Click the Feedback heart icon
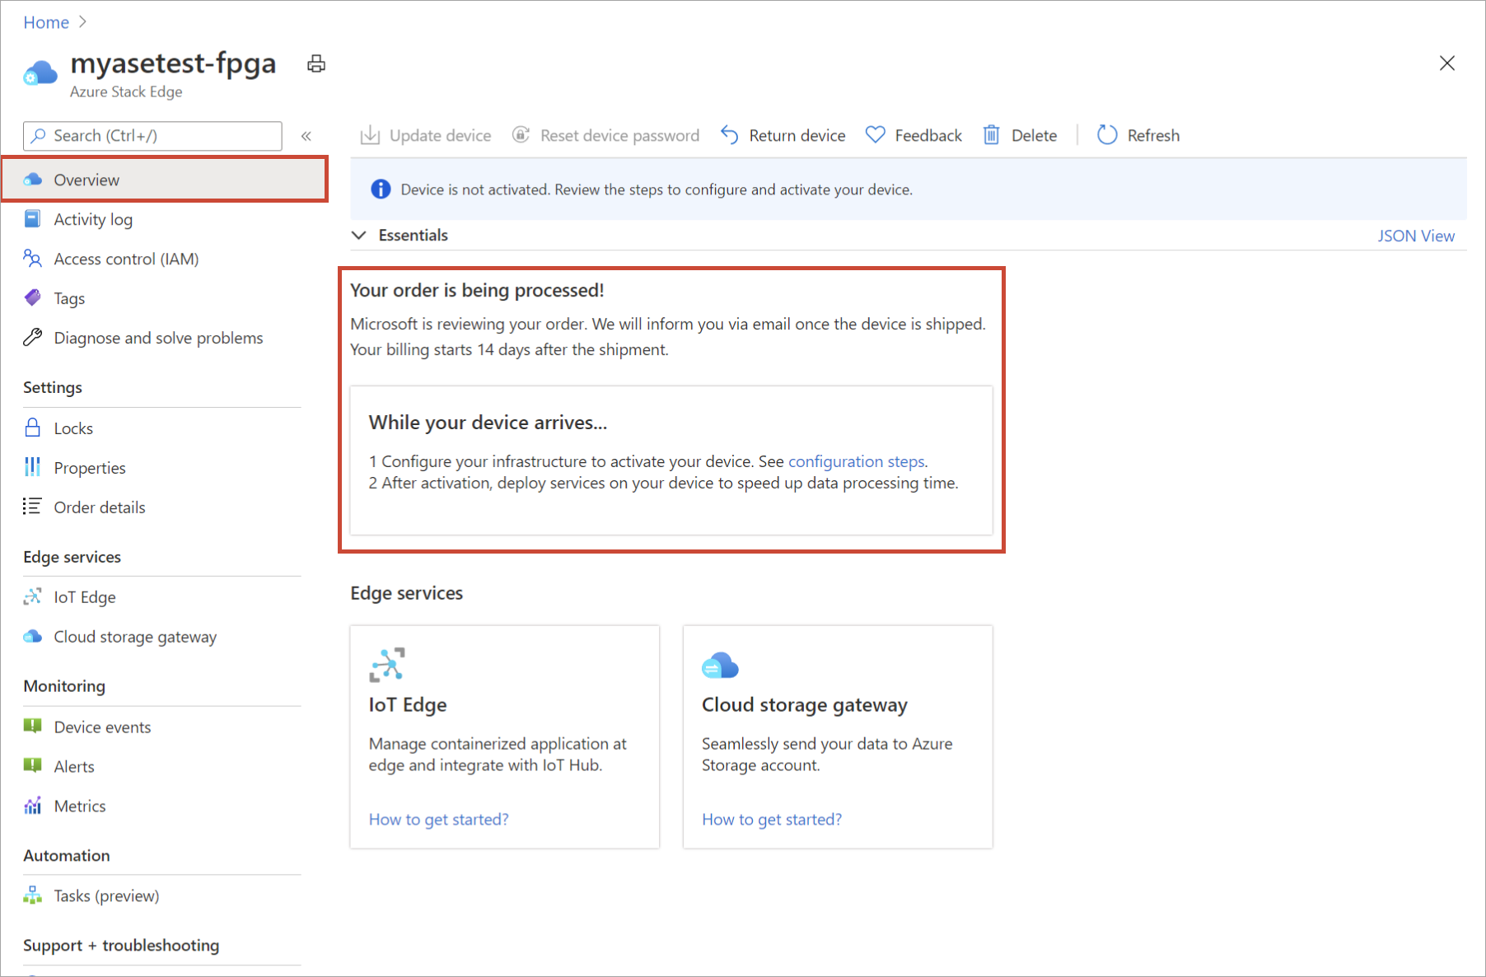The width and height of the screenshot is (1486, 977). point(875,135)
